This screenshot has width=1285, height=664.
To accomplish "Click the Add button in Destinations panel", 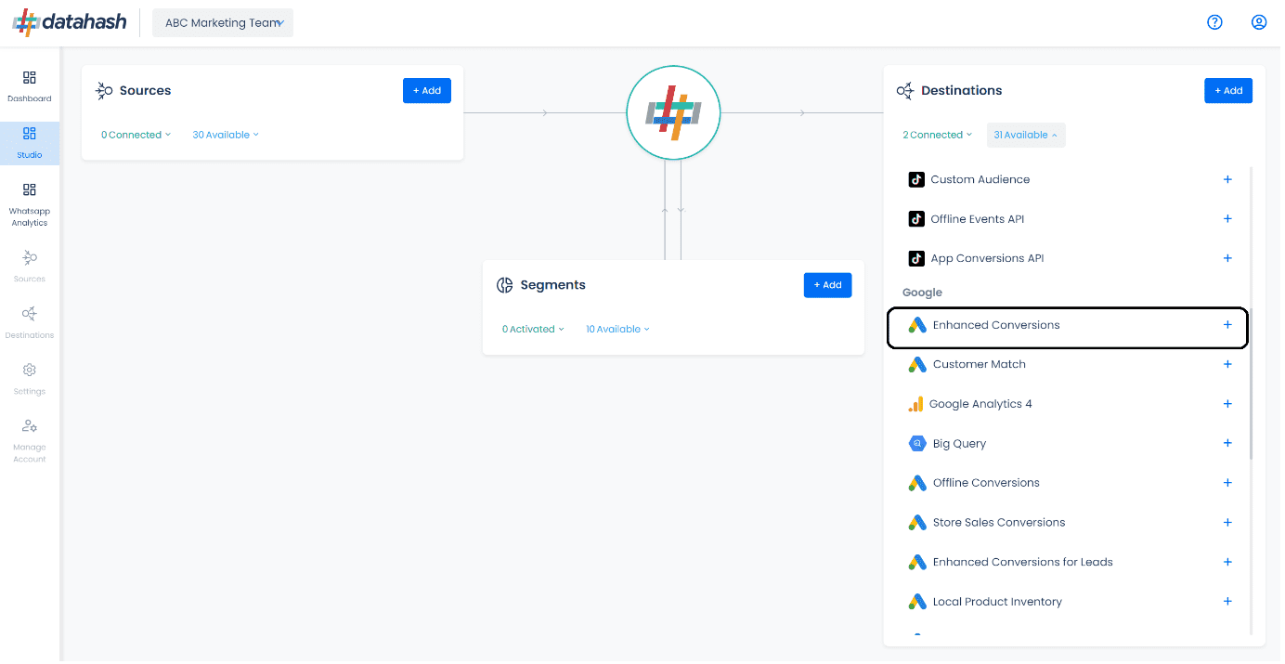I will [1228, 91].
